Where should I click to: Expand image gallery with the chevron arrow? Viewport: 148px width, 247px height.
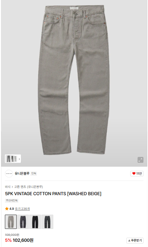[19, 159]
